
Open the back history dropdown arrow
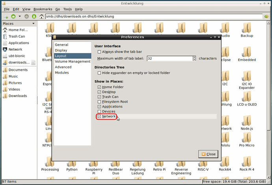(20, 16)
